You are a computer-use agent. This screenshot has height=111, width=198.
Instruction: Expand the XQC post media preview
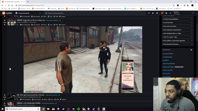pyautogui.click(x=17, y=99)
